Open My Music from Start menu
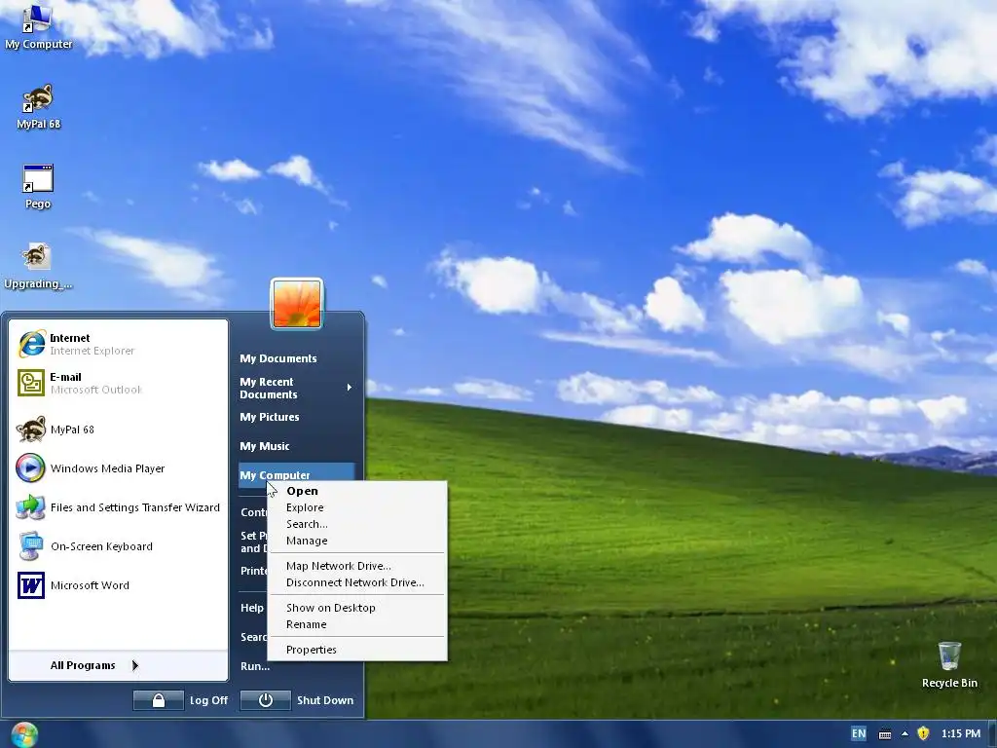This screenshot has height=748, width=997. (x=296, y=446)
